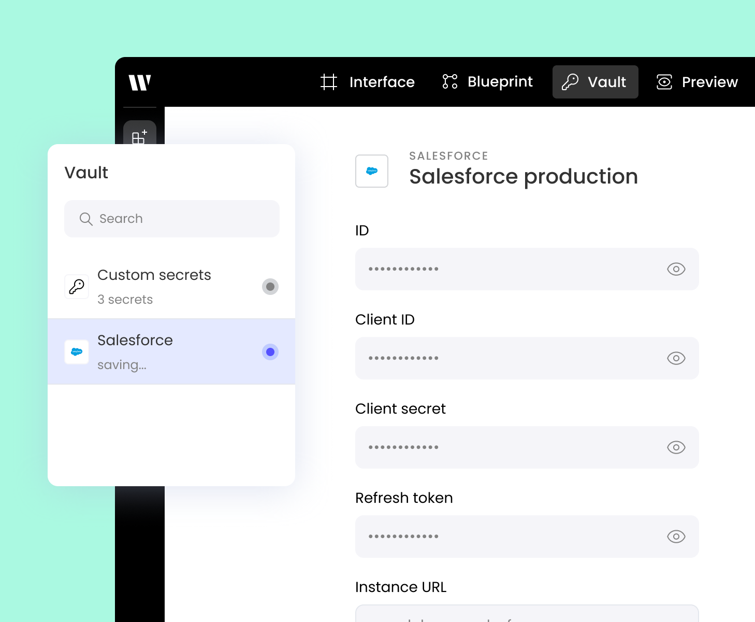Click the Instance URL label
This screenshot has height=622, width=755.
click(401, 587)
